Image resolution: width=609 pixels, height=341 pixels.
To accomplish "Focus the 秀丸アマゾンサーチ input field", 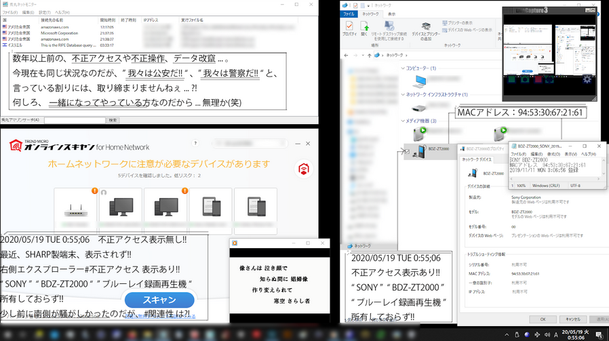I will (x=75, y=120).
